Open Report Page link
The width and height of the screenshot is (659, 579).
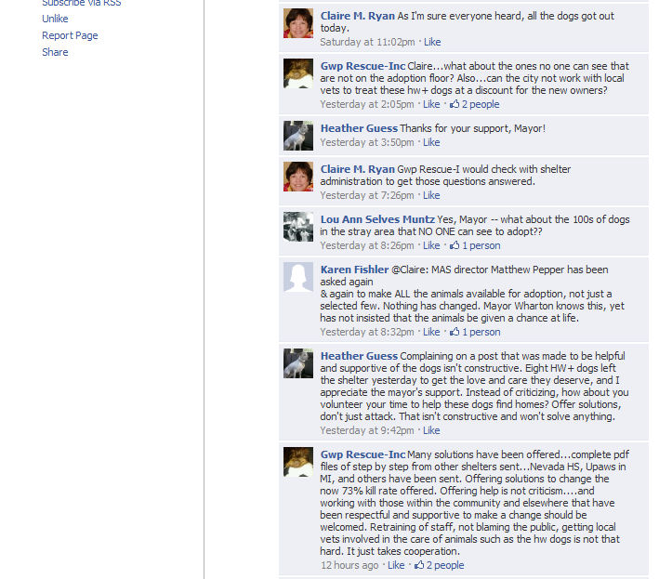[x=70, y=35]
